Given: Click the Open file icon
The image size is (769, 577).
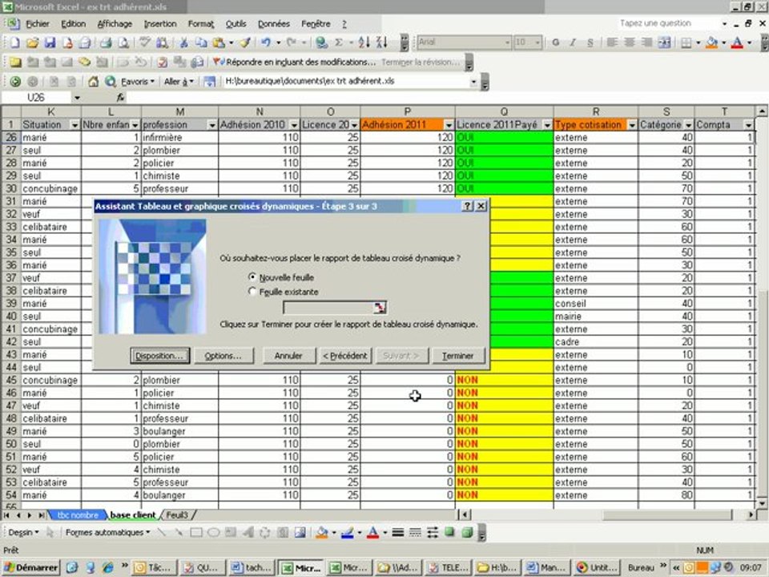Looking at the screenshot, I should [x=32, y=42].
